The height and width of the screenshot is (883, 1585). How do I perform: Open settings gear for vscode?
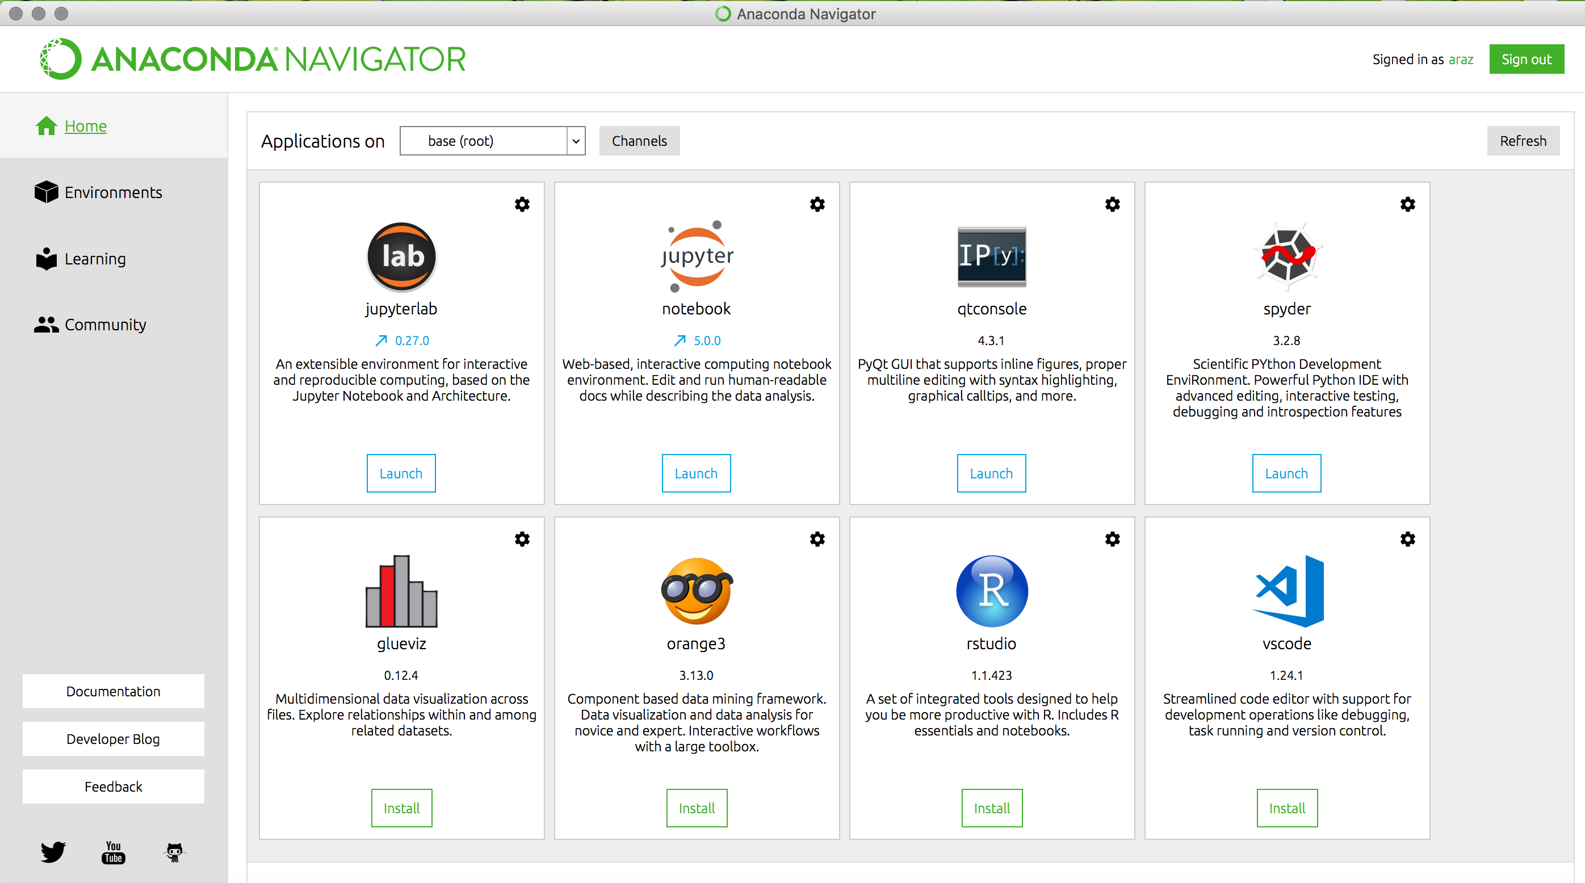coord(1408,539)
